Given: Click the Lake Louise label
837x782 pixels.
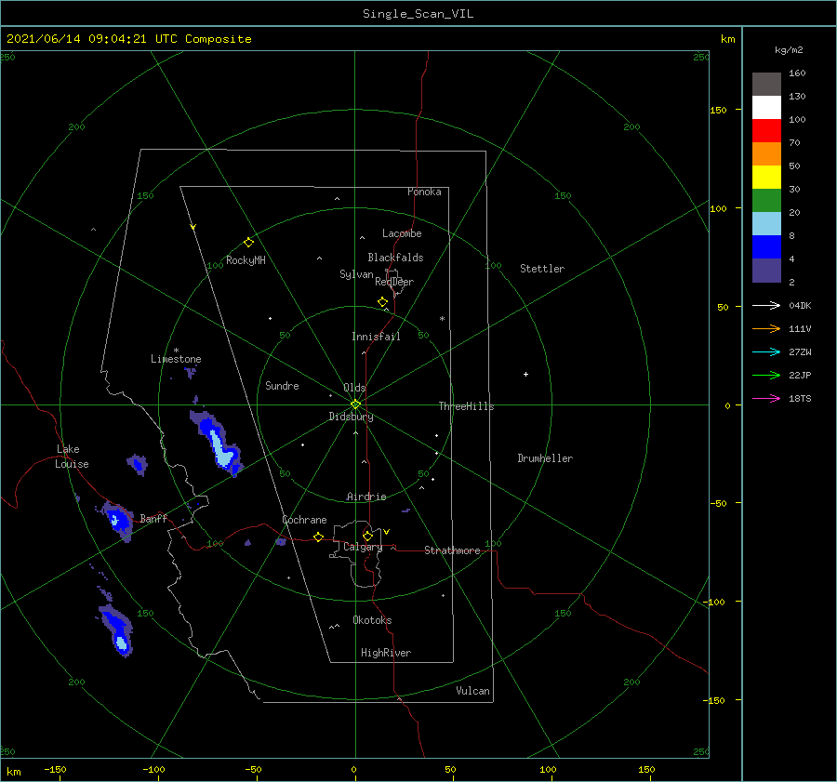Looking at the screenshot, I should 72,457.
